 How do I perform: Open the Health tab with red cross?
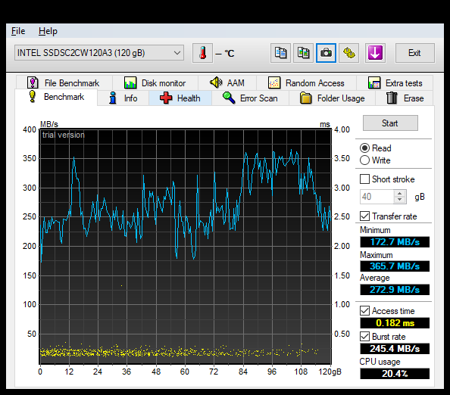pos(180,98)
